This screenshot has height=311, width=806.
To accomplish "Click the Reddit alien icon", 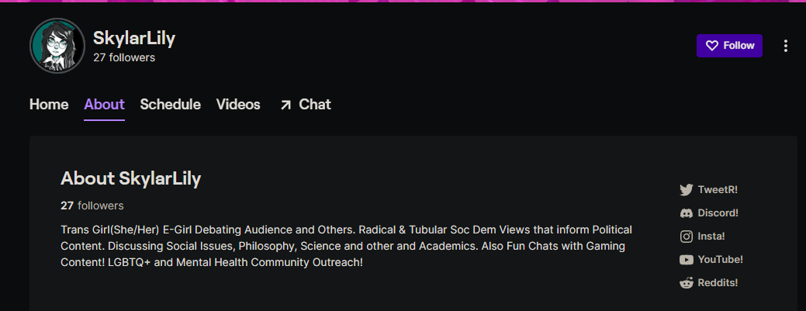I will tap(687, 283).
